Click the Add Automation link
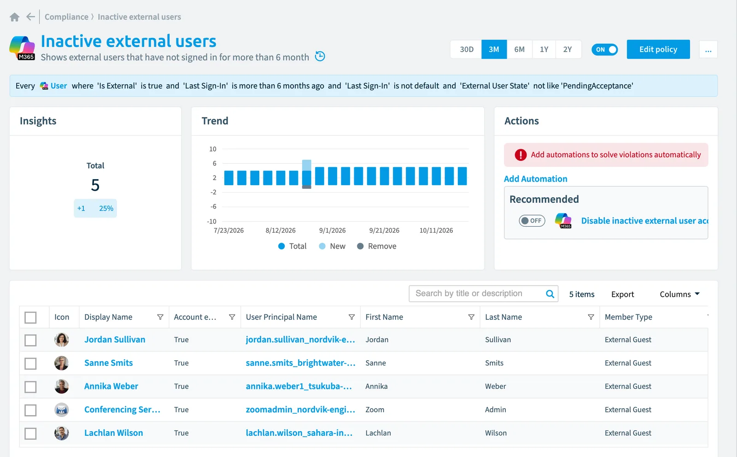 pos(535,179)
